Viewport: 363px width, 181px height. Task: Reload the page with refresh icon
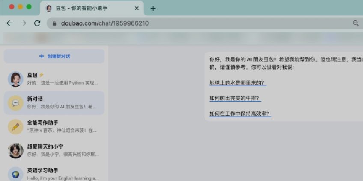37,23
